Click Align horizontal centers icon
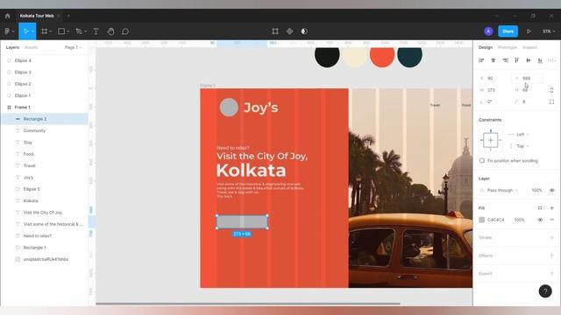The height and width of the screenshot is (315, 561). pos(493,60)
